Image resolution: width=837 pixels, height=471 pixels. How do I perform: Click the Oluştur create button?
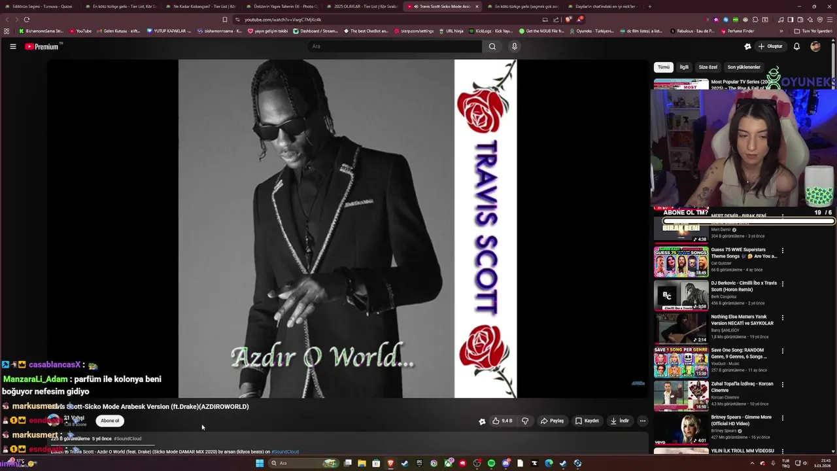(770, 46)
